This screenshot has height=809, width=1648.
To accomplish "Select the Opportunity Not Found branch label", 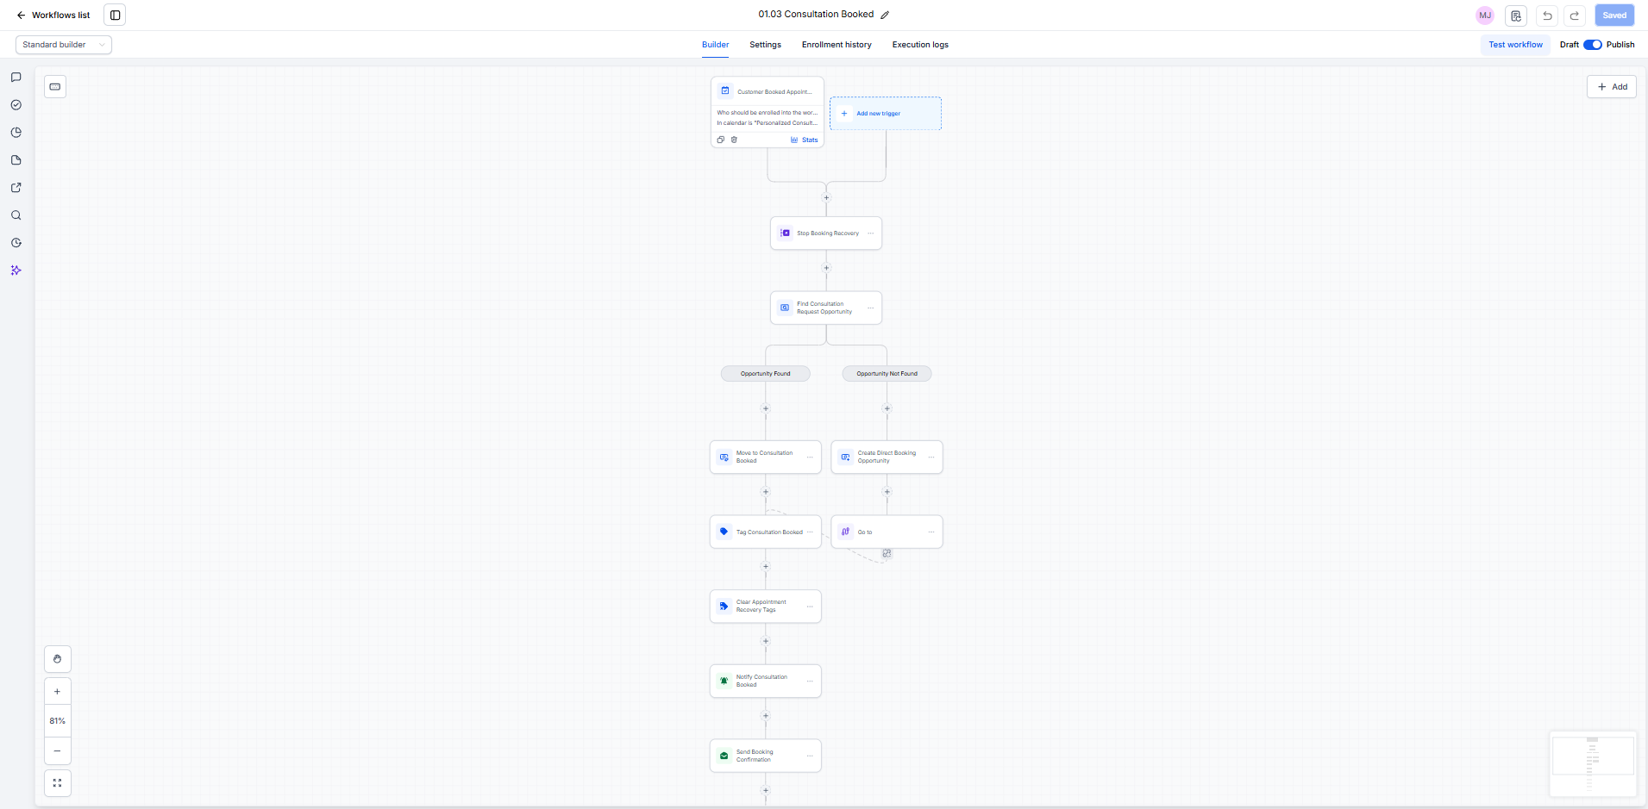I will point(887,374).
